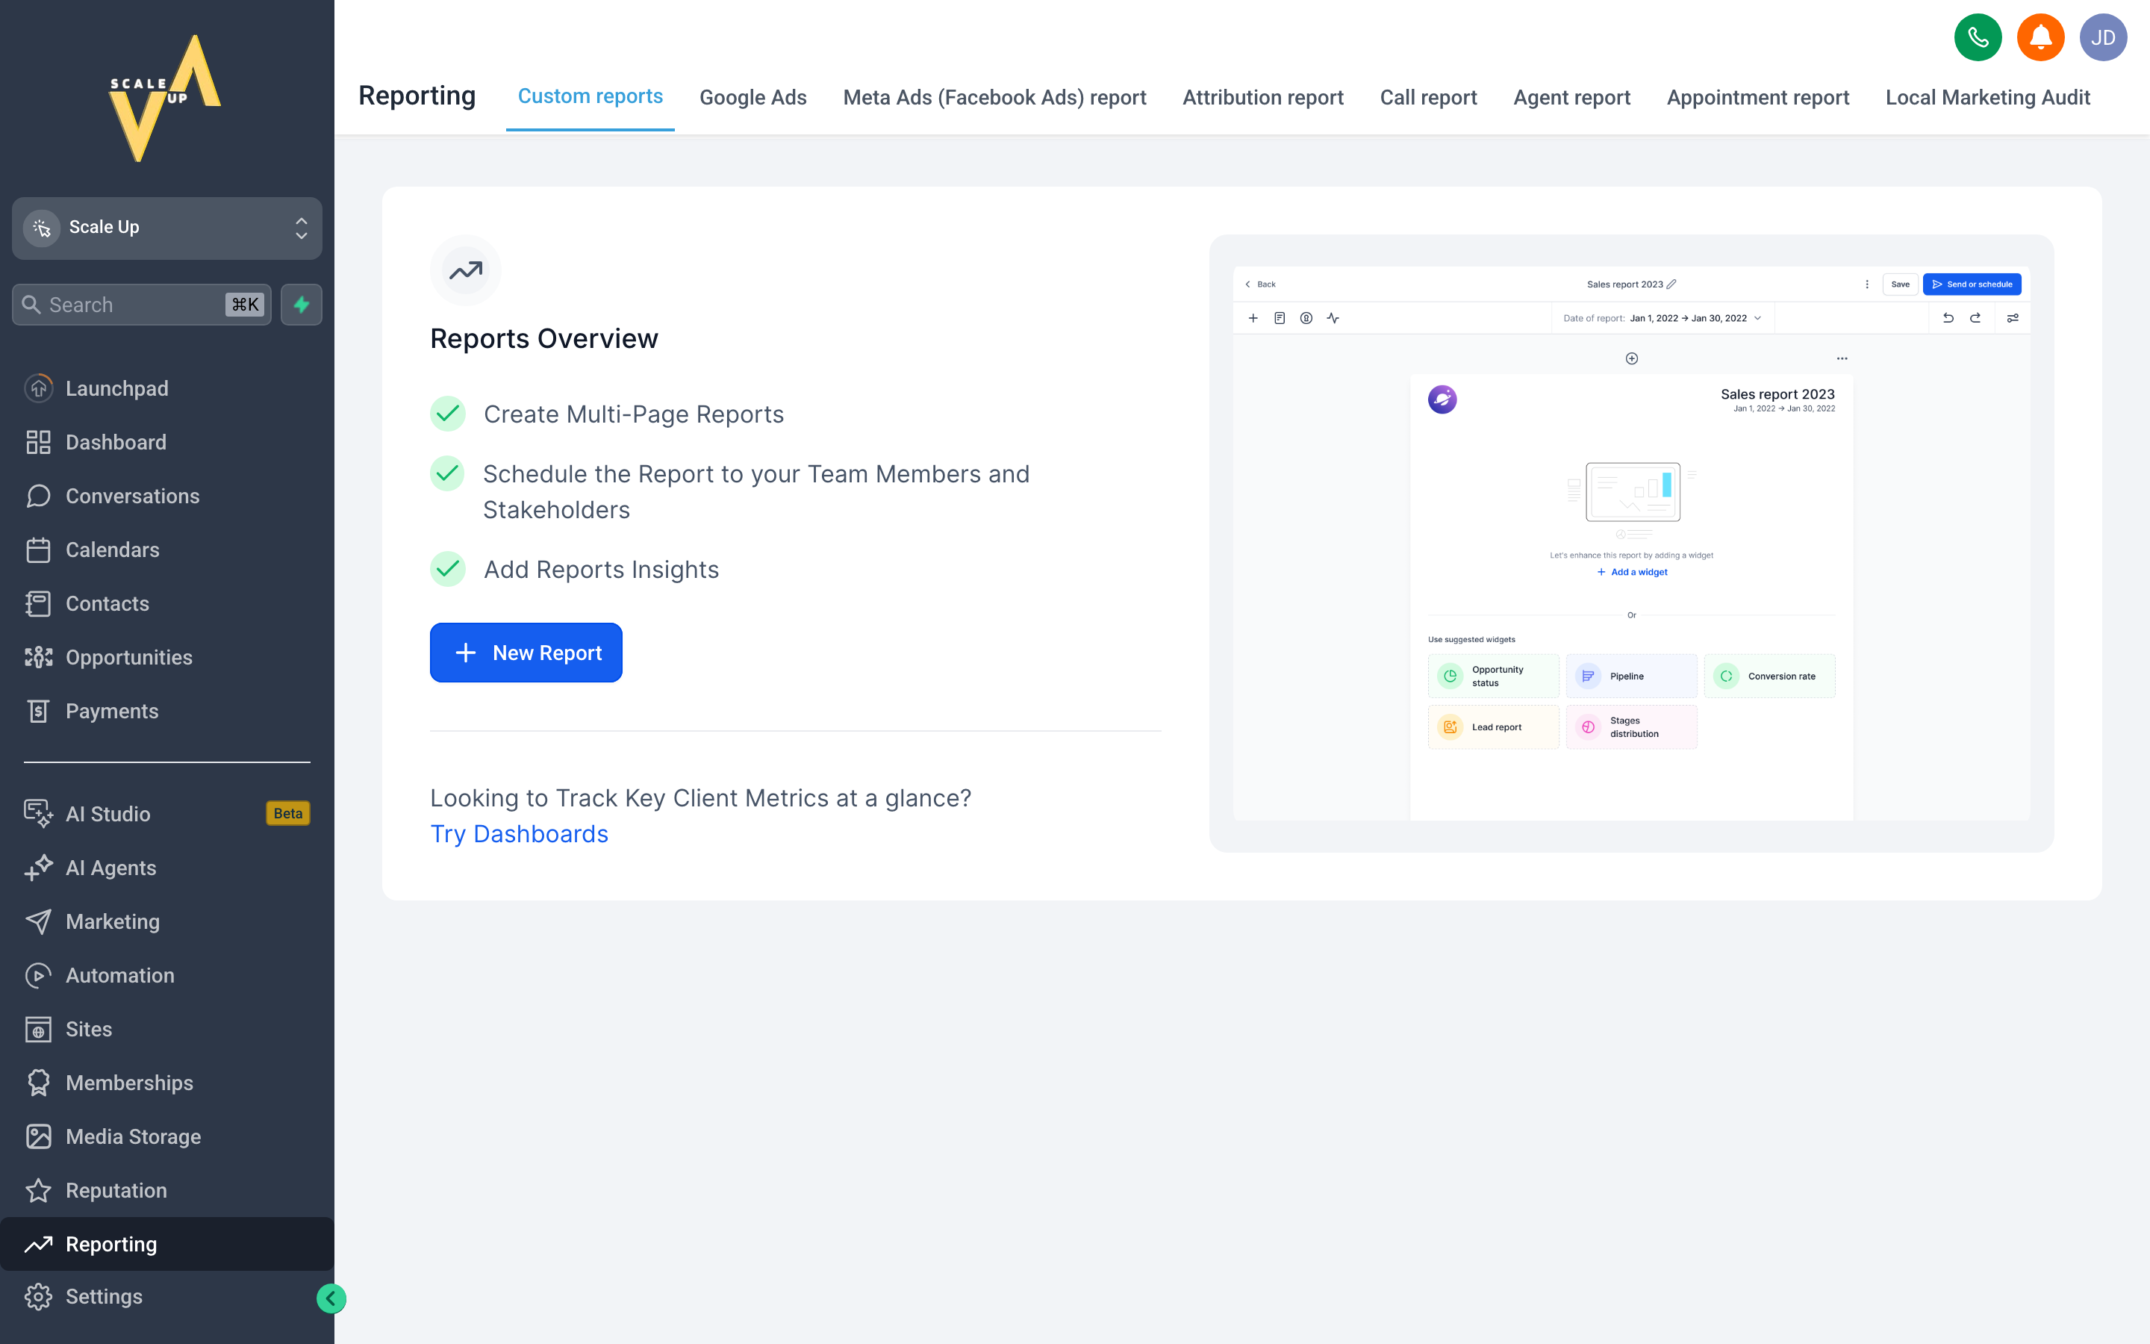Open AI Agents in the sidebar
This screenshot has height=1344, width=2150.
pyautogui.click(x=167, y=868)
